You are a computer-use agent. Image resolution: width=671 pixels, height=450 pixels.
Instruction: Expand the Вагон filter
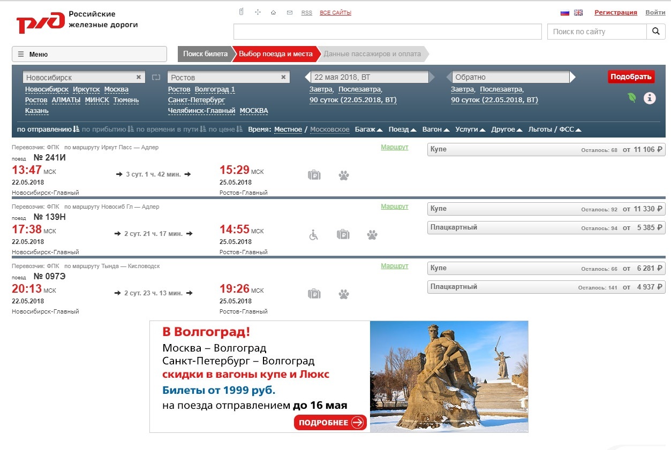click(435, 129)
